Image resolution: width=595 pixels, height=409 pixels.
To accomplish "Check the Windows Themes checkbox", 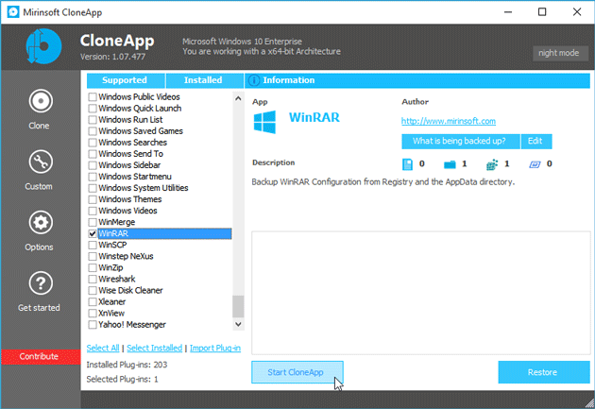I will coord(93,199).
